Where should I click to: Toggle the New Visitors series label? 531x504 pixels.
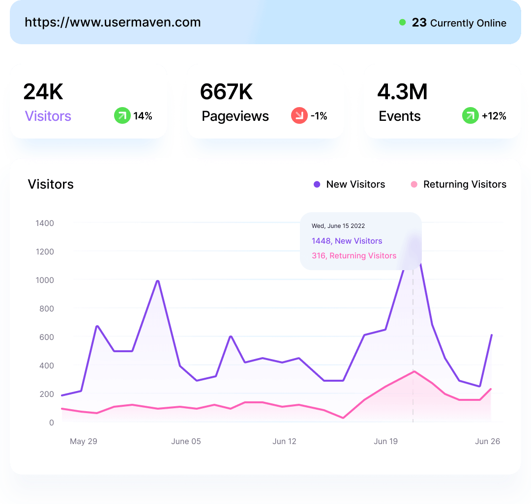click(x=355, y=184)
